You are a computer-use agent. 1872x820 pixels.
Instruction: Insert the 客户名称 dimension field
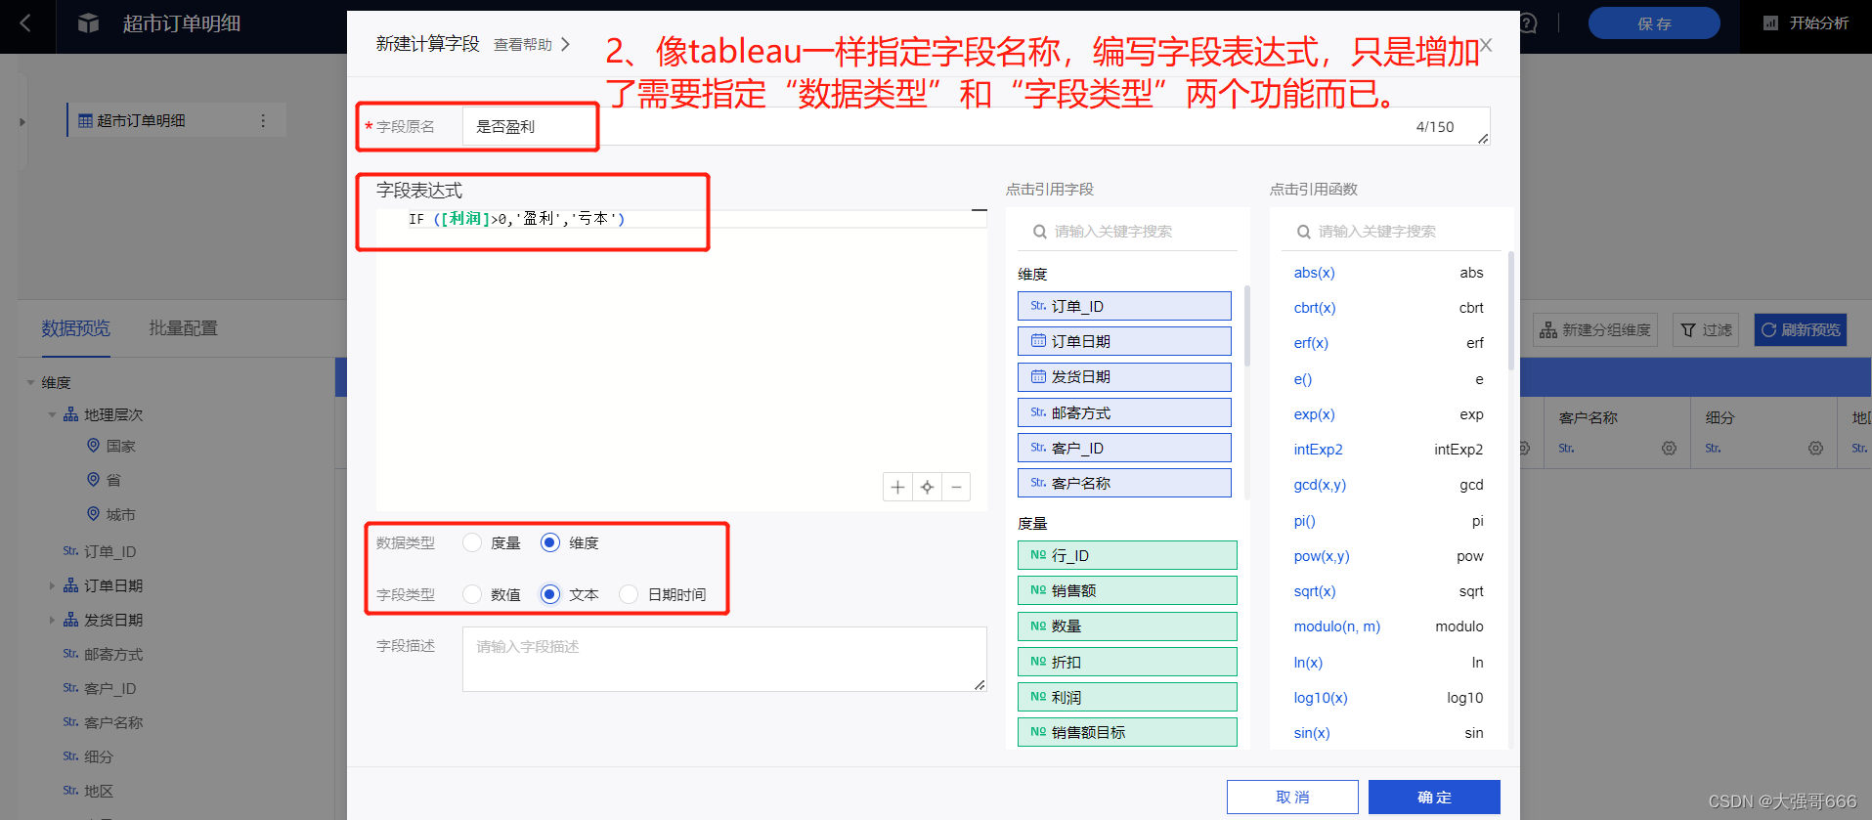click(x=1124, y=483)
